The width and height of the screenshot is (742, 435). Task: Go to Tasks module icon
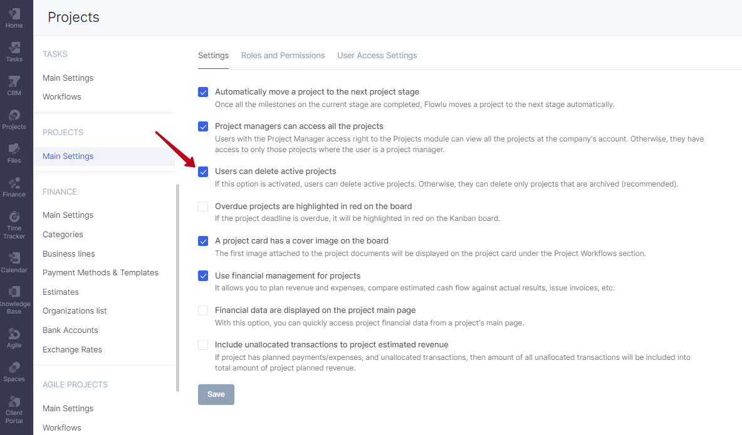[14, 48]
